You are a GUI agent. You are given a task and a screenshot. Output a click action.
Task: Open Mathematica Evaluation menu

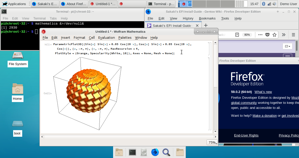coord(106,38)
